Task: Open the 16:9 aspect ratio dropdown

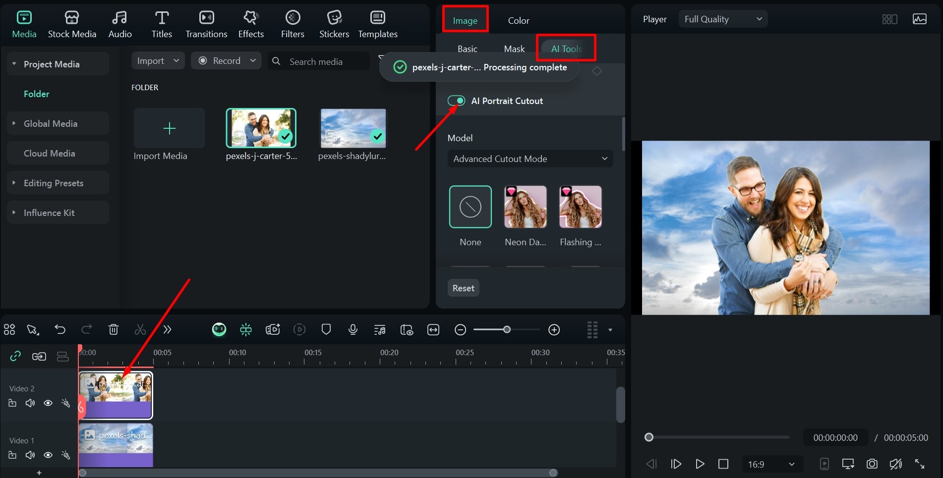Action: (771, 464)
